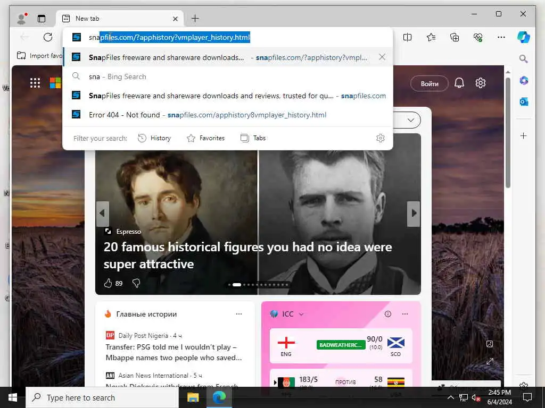Filter search by Tabs
545x408 pixels.
pos(253,138)
